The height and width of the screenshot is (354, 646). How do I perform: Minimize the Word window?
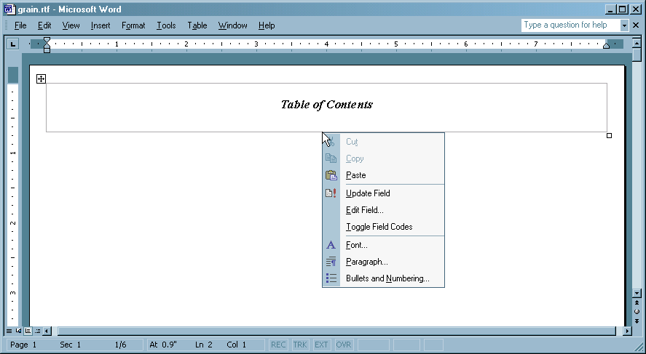coord(611,9)
